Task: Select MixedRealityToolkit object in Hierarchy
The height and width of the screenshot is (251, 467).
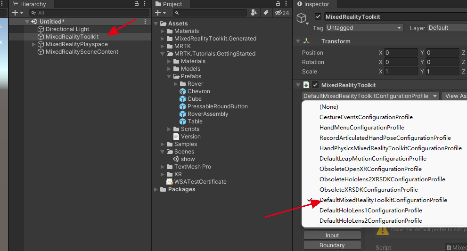Action: pyautogui.click(x=72, y=37)
